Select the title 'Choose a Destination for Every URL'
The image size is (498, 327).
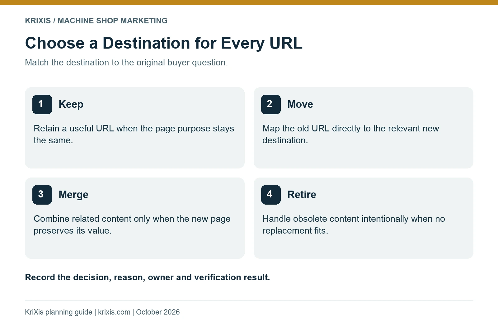pos(164,43)
